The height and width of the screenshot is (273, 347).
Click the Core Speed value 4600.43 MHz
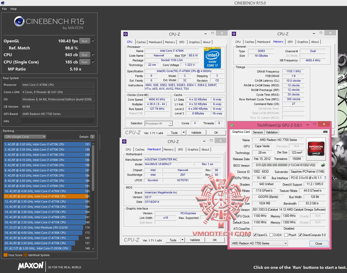coord(157,99)
